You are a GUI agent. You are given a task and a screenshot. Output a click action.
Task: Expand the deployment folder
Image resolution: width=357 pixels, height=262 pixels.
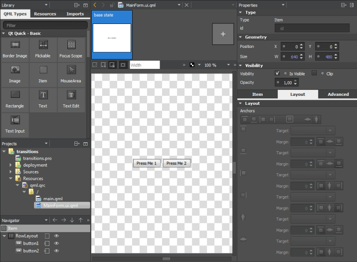click(x=10, y=165)
